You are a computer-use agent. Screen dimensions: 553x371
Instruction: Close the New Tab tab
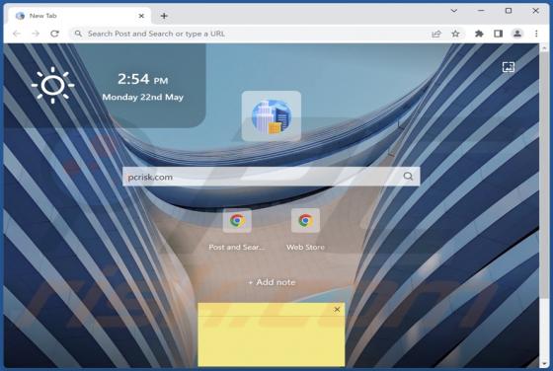[x=141, y=16]
